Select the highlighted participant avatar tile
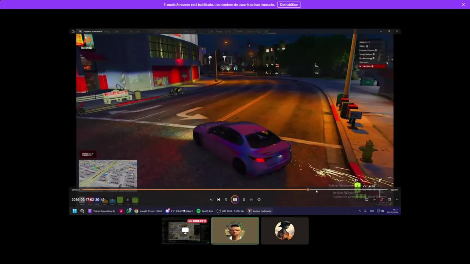470x264 pixels. click(235, 231)
